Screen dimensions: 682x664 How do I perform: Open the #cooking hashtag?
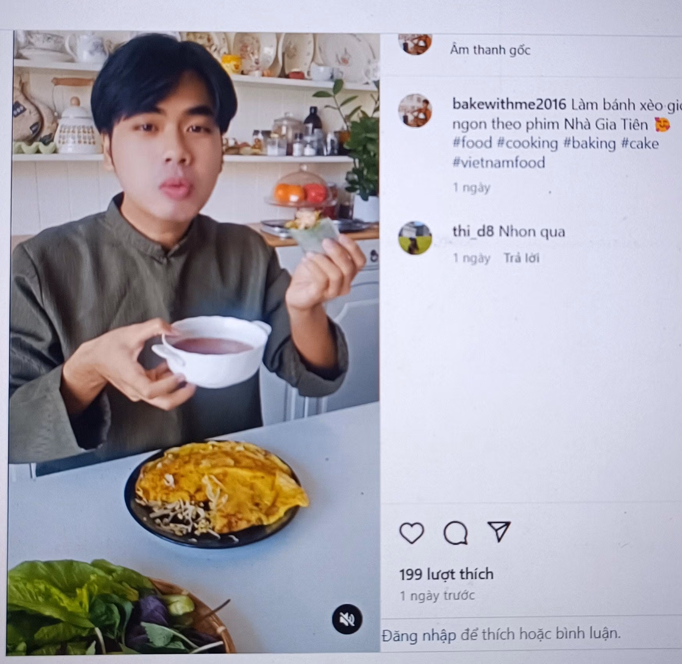pos(527,143)
